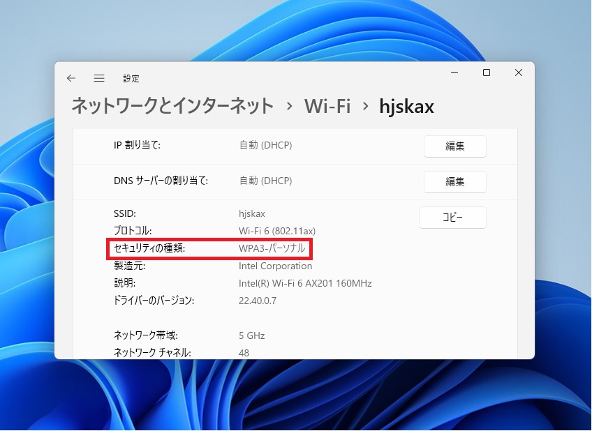Screen dimensions: 592x431
Task: Open the hamburger navigation menu
Action: tap(99, 78)
